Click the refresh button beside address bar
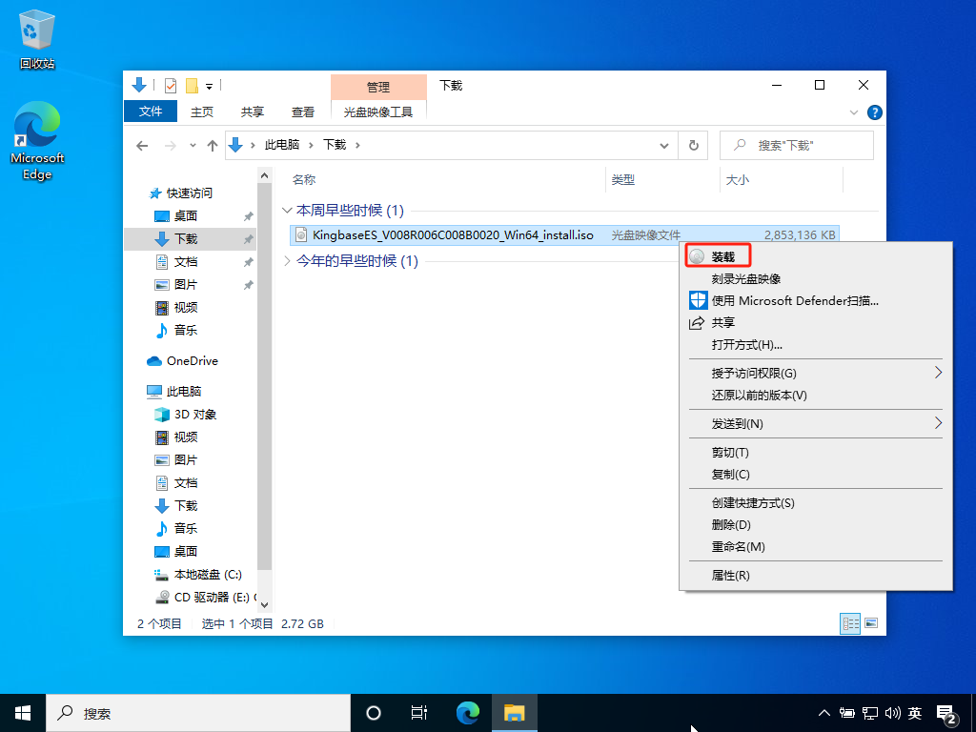This screenshot has width=976, height=732. click(693, 145)
